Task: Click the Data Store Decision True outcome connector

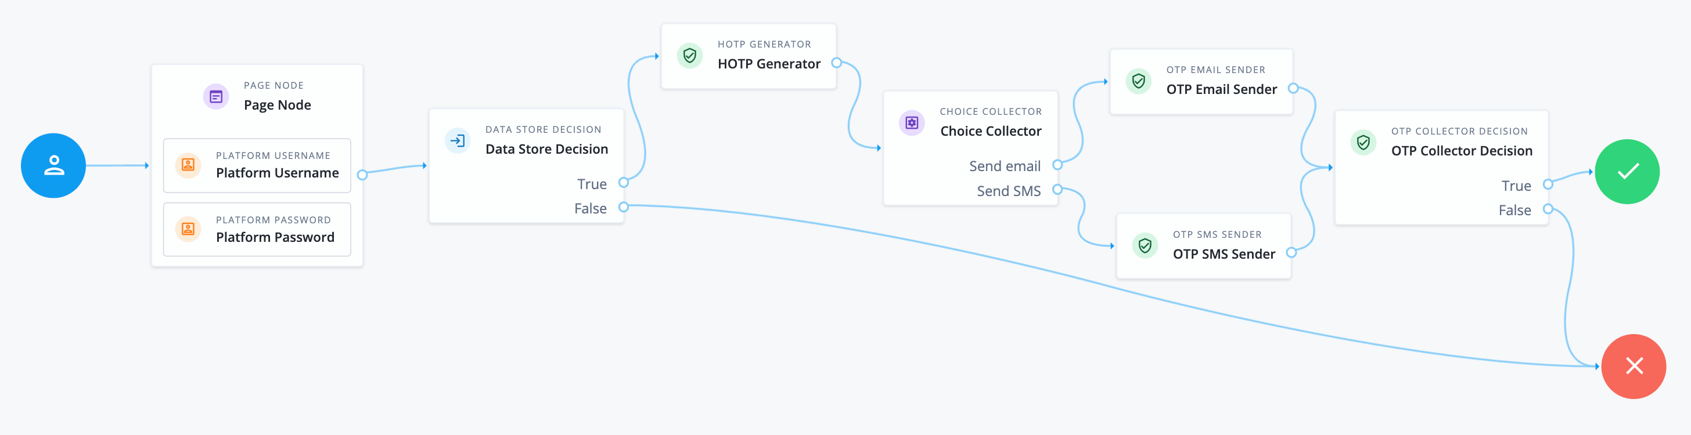Action: coord(624,182)
